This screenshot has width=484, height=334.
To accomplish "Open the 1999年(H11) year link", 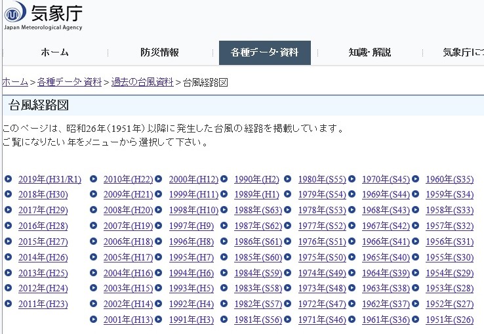I will click(x=193, y=195).
